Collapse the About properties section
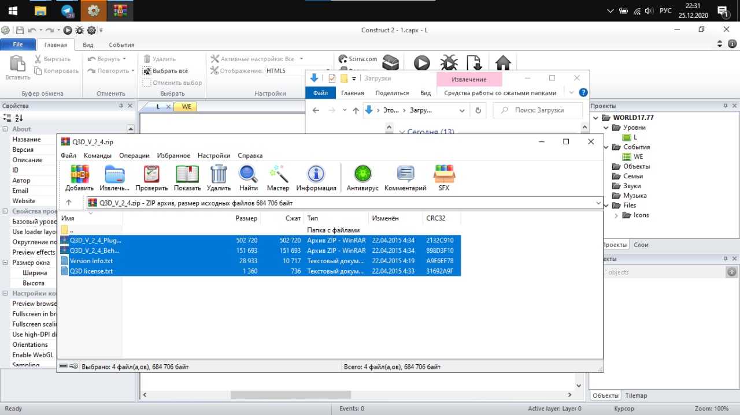The image size is (740, 415). [x=5, y=129]
